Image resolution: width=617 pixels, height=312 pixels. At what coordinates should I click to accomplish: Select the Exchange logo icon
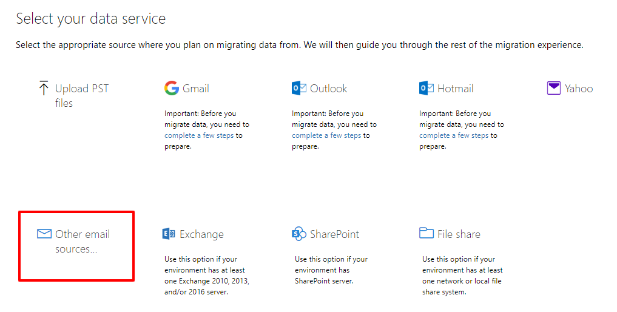tap(169, 234)
